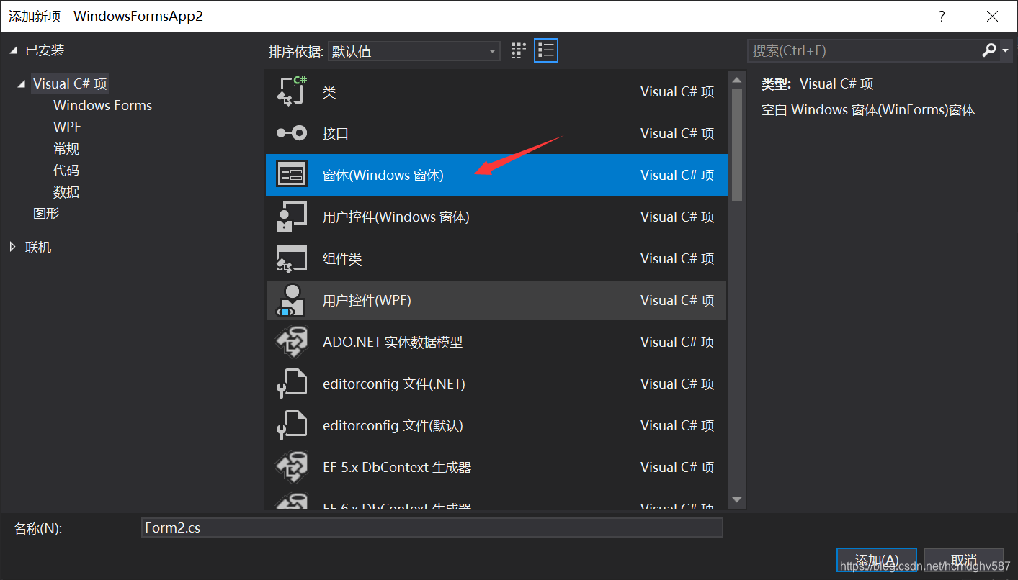Click the 用户控件(WPF) template icon
Viewport: 1018px width, 580px height.
click(292, 300)
